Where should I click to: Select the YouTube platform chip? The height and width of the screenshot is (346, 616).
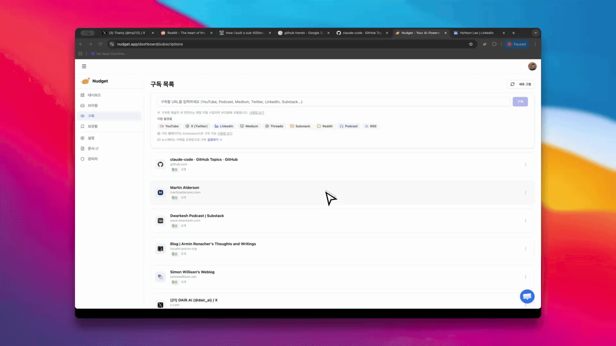point(169,126)
